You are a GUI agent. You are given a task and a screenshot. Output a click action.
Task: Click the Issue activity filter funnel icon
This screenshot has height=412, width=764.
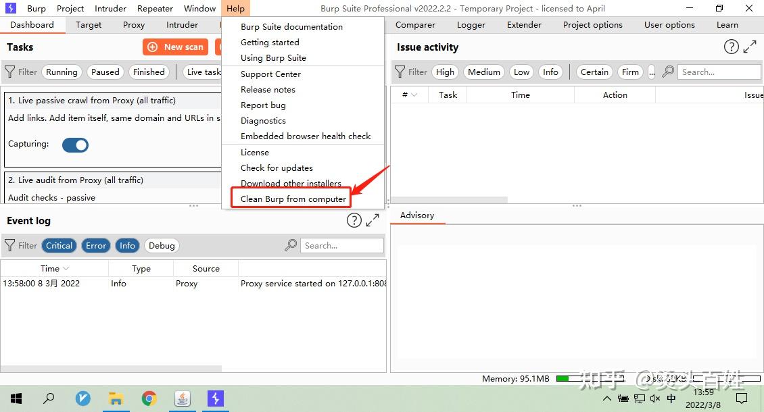point(400,72)
